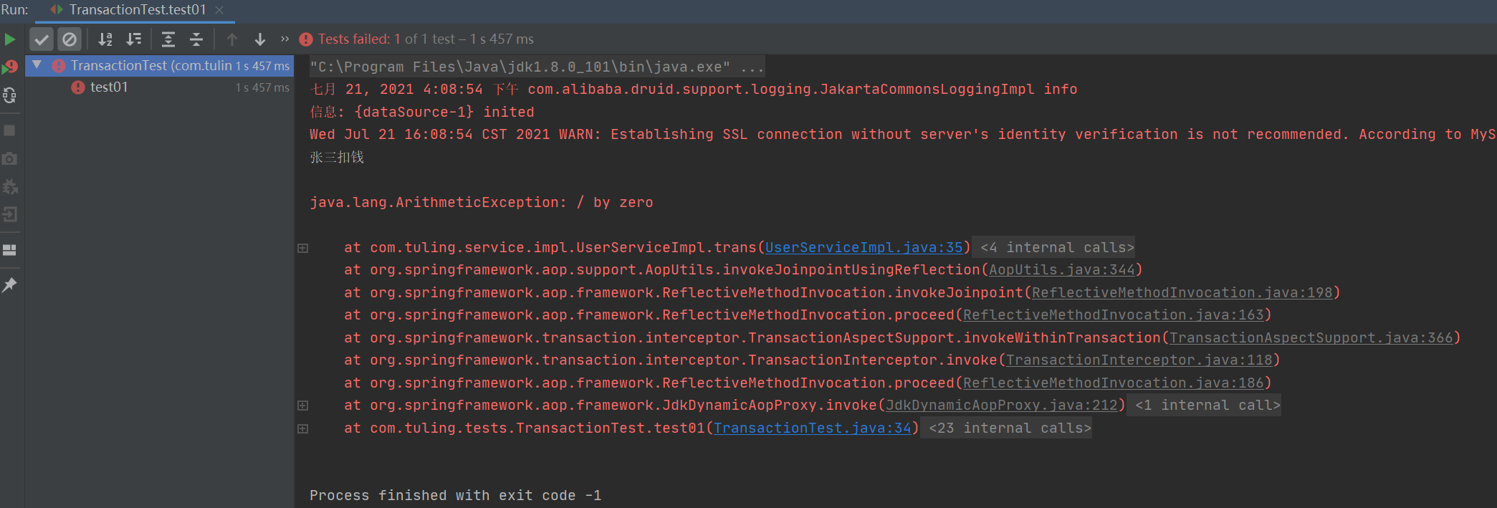Expand gutter plus beside JdkDynamicAopProxy line
The image size is (1497, 508).
tap(303, 406)
